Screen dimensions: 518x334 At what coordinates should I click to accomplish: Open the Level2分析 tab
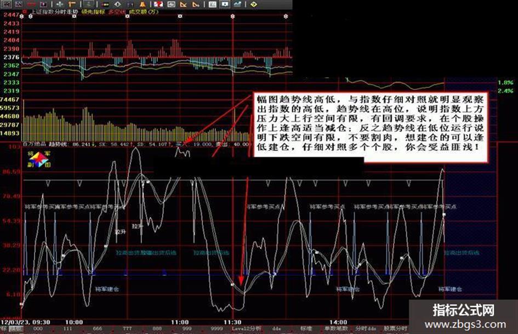coord(247,329)
